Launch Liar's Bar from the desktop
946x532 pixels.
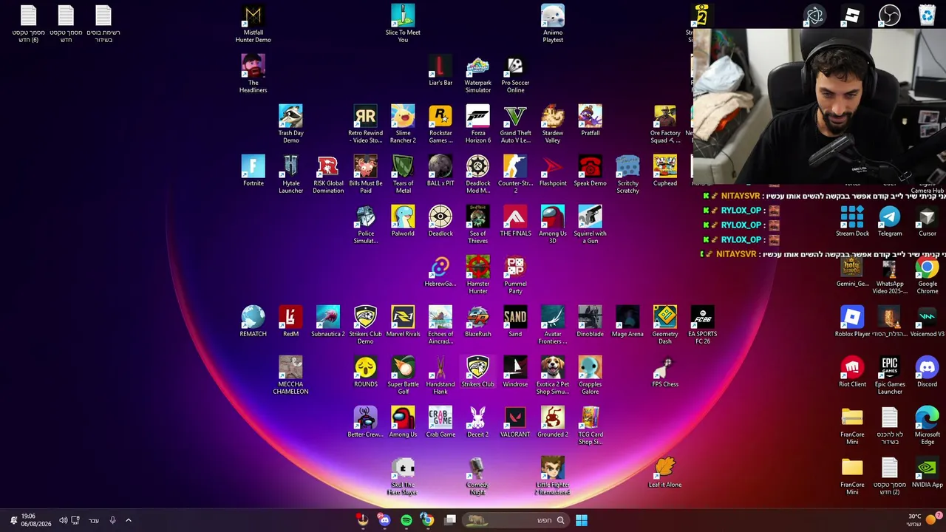point(440,71)
